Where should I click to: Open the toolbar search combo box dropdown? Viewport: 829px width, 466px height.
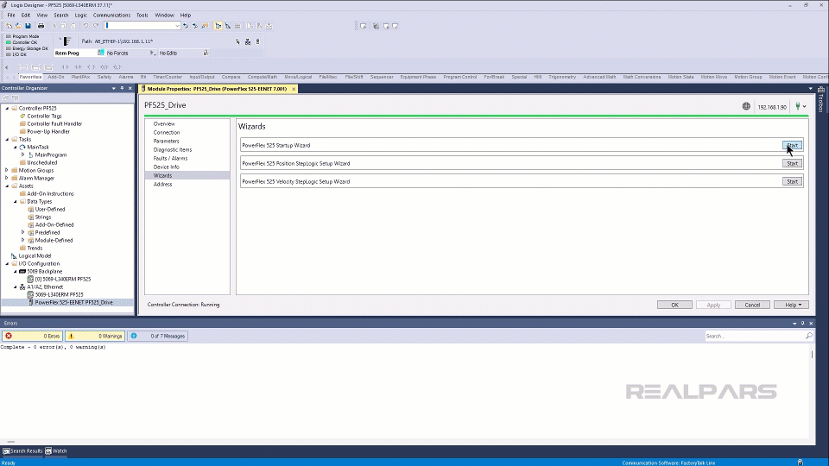click(177, 25)
